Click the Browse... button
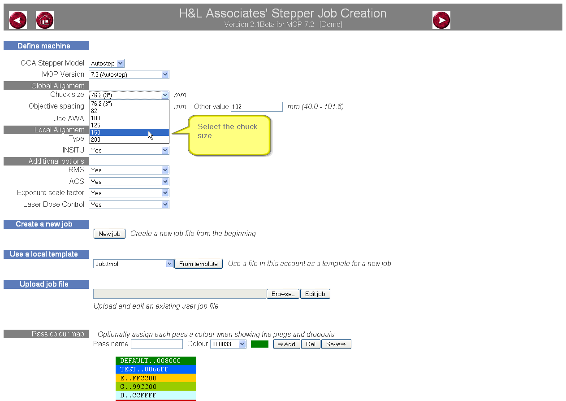Screen dimensions: 566x401 tap(283, 294)
